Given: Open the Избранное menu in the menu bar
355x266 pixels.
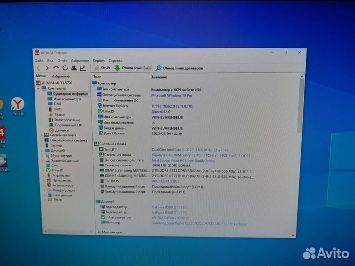Looking at the screenshot, I should click(x=80, y=61).
